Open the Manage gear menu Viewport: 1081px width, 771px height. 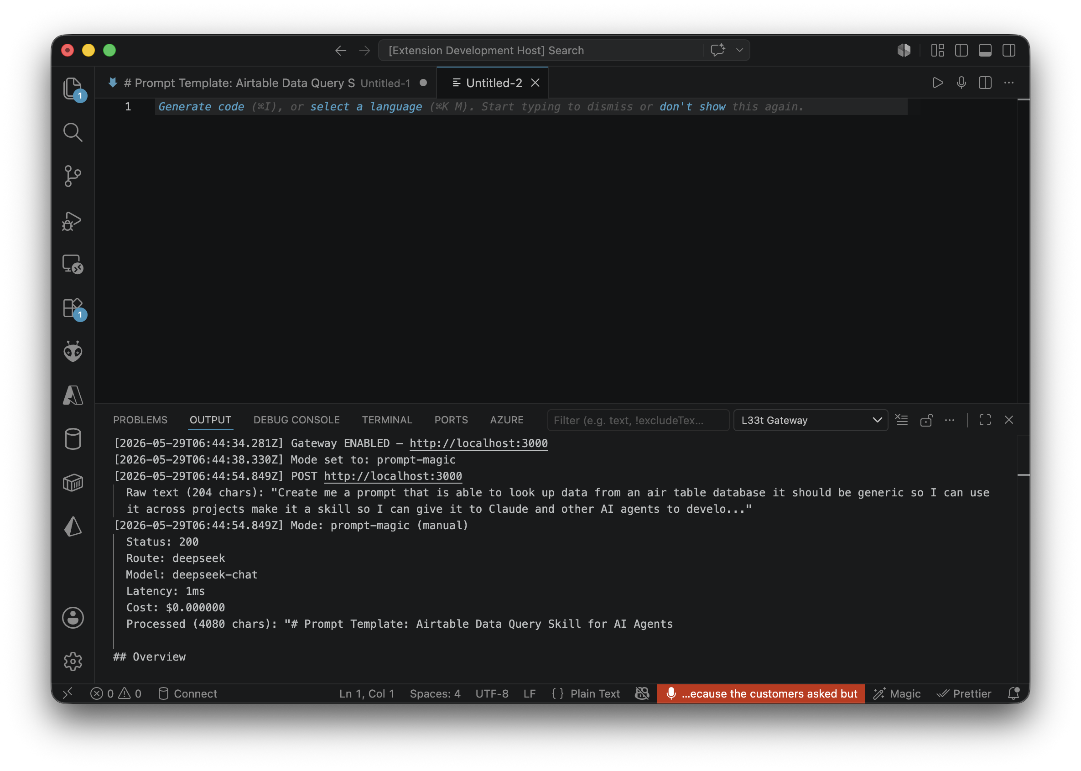click(73, 662)
